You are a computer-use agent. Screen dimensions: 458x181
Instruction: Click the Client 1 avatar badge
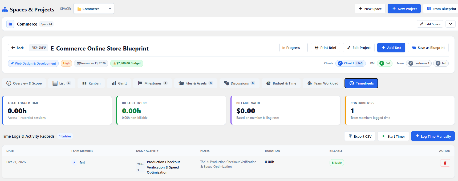point(340,63)
